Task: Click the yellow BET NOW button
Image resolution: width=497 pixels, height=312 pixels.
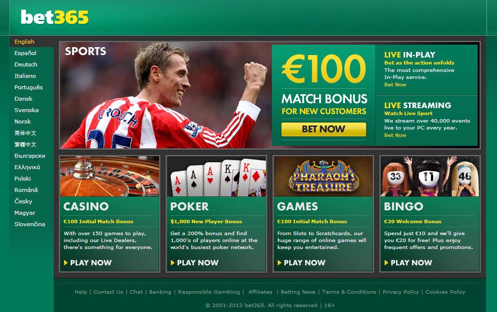Action: tap(324, 129)
